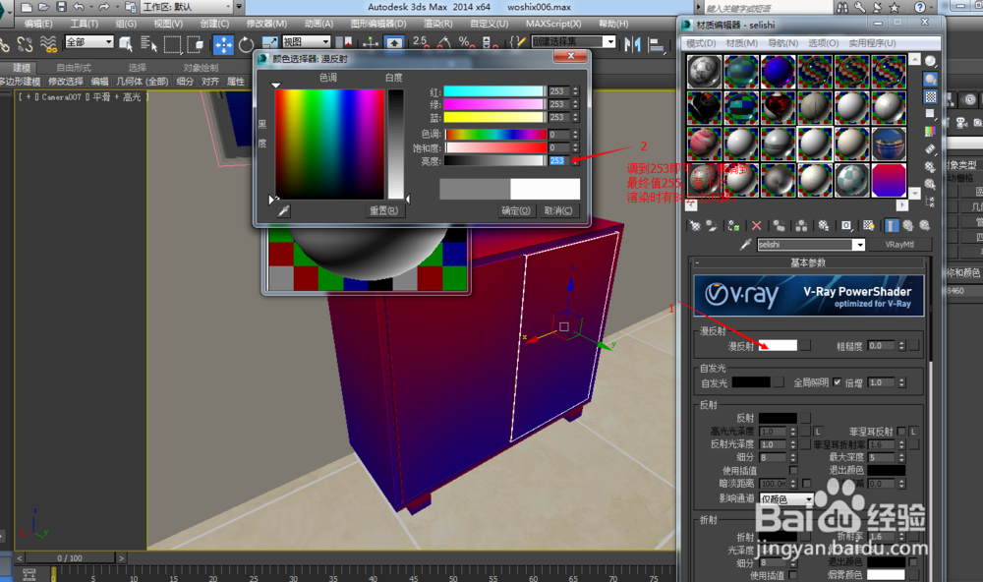This screenshot has height=582, width=983.
Task: Click the 修改选择 ribbon button
Action: click(x=66, y=82)
